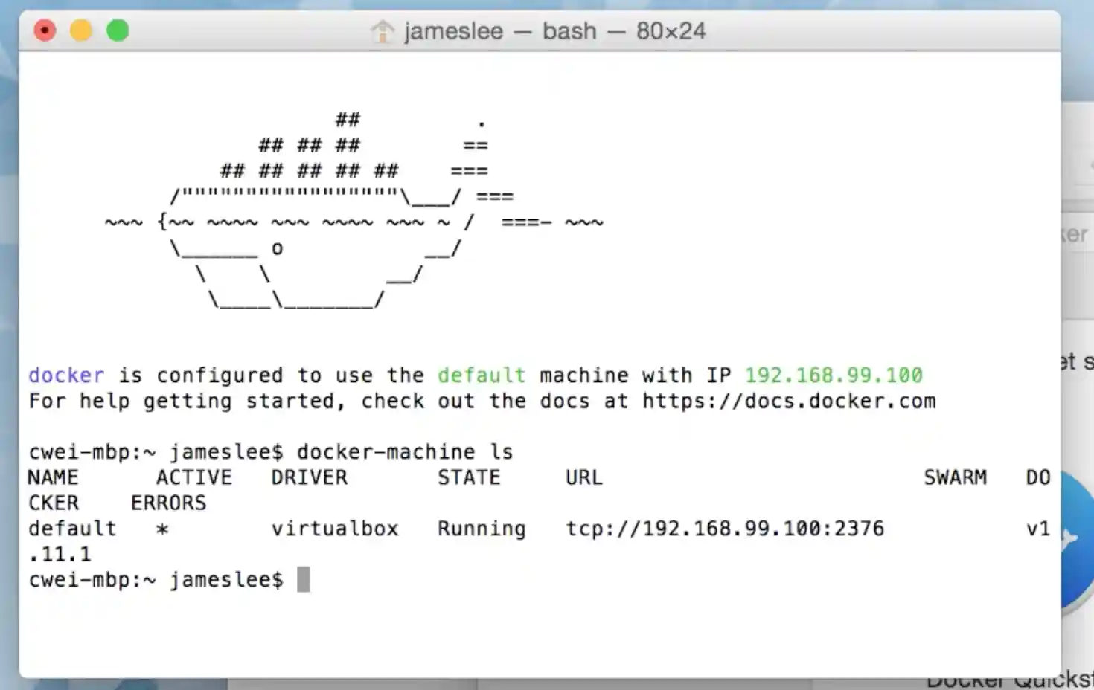
Task: Open the https://docs.docker.com link
Action: pos(789,401)
